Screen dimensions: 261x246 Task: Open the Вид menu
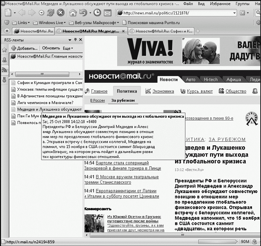click(201, 4)
